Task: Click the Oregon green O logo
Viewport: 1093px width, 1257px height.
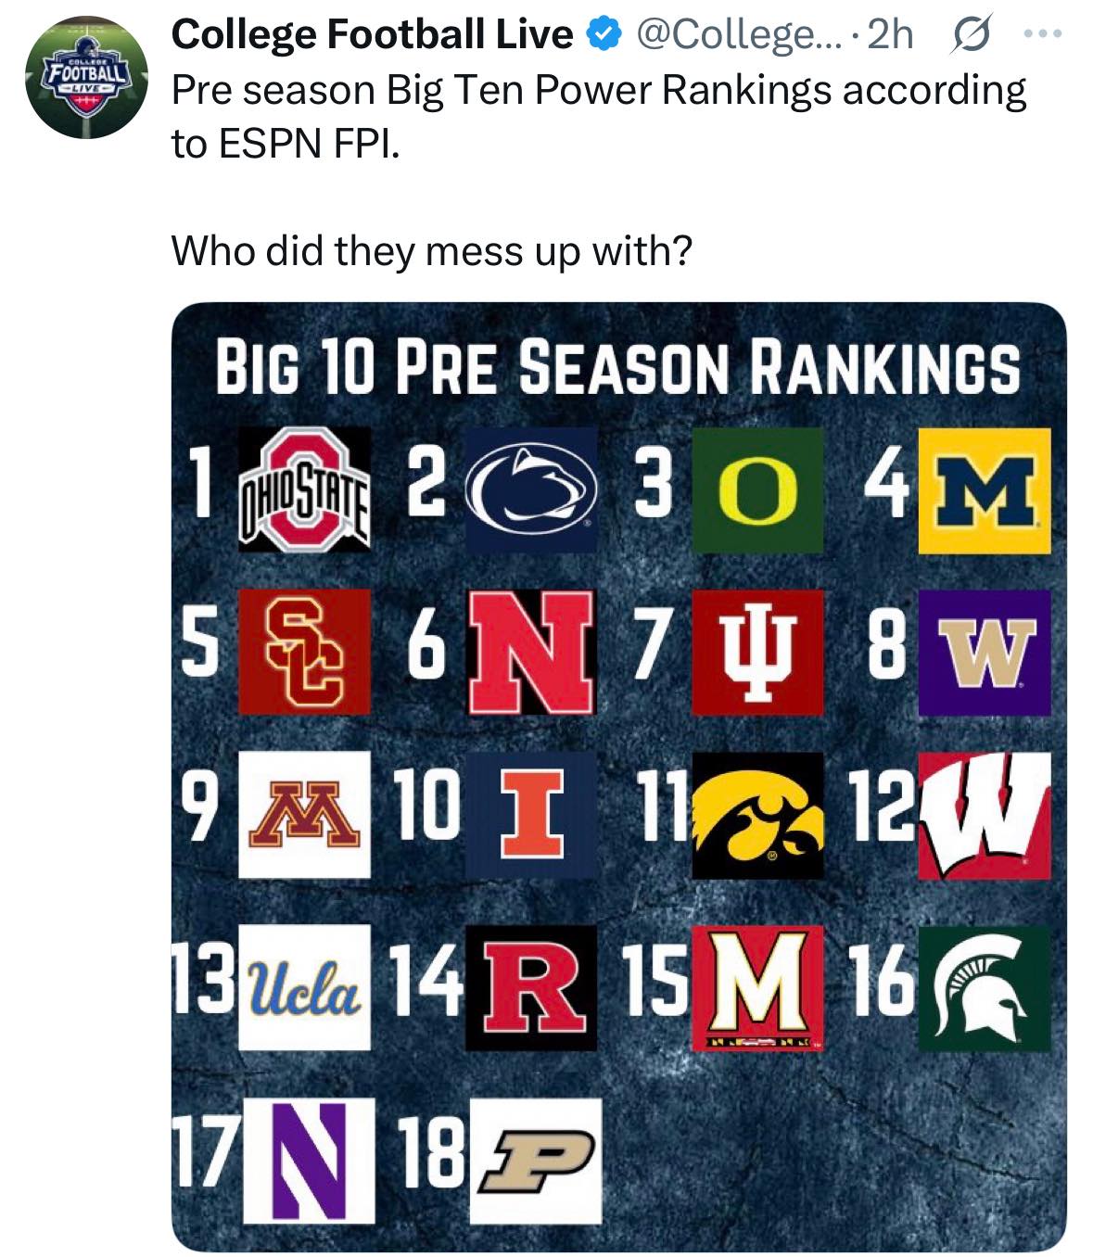Action: 757,489
